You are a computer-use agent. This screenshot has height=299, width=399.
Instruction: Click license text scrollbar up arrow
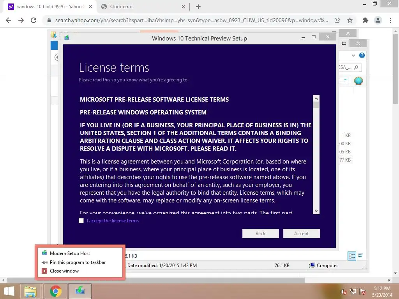click(x=316, y=98)
